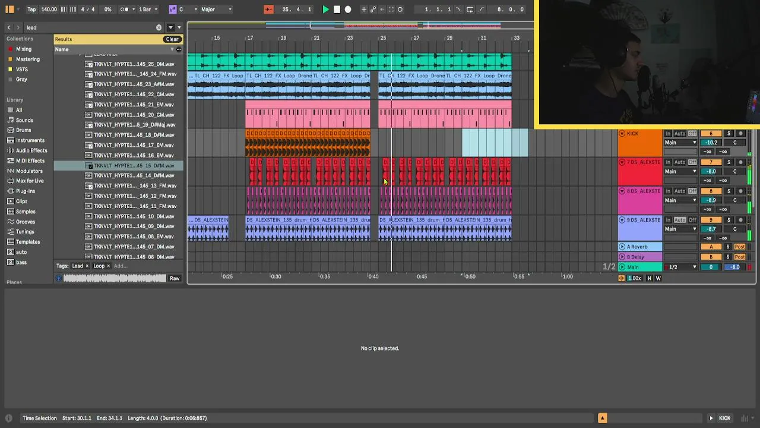Click the Raw preview button

pos(175,278)
